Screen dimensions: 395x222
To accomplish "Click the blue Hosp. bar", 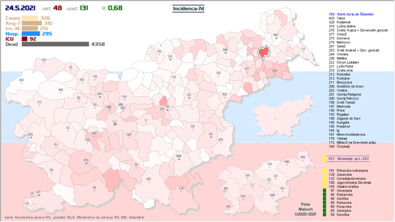I will pos(31,34).
